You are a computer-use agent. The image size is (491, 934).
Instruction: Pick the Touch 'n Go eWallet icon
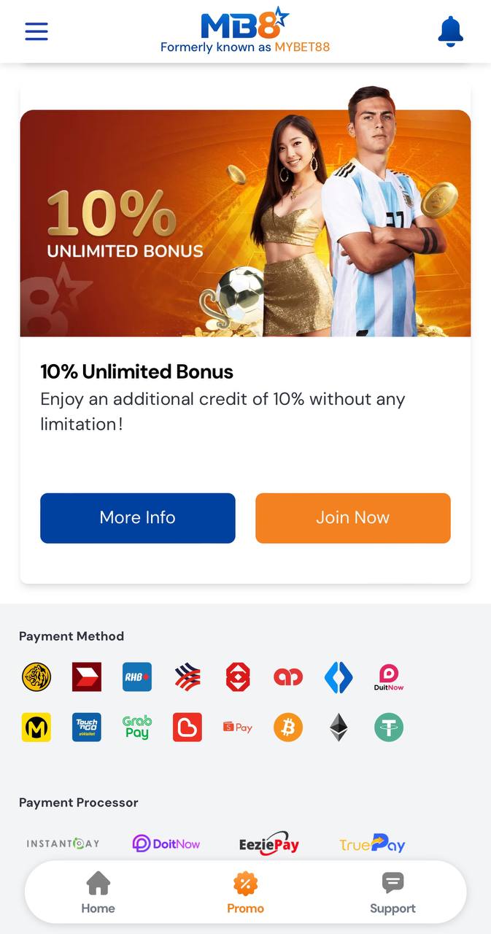pyautogui.click(x=87, y=727)
